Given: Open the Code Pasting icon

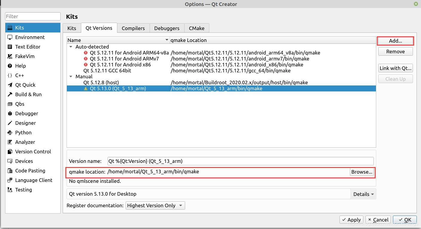Looking at the screenshot, I should tap(10, 171).
